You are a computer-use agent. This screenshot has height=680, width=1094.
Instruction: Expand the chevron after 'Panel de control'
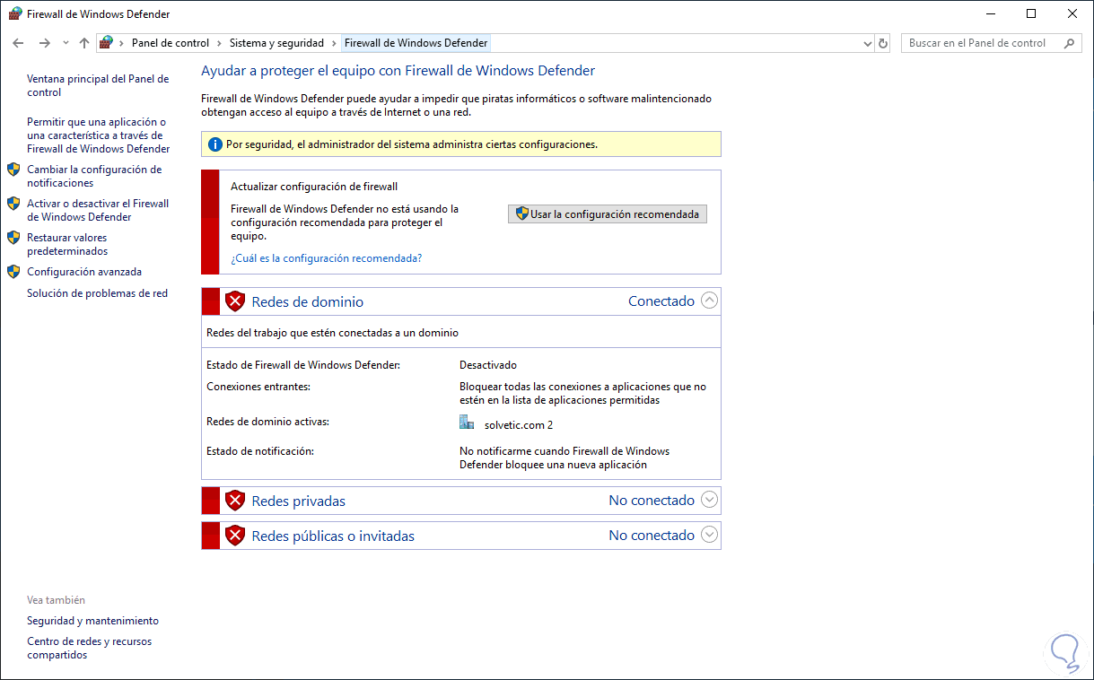[219, 43]
